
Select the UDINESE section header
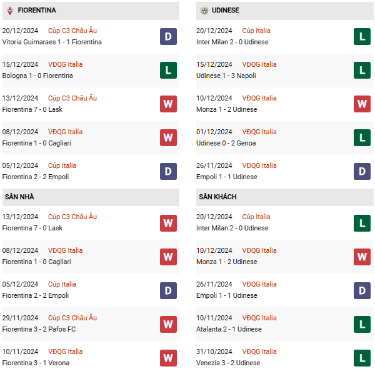(x=285, y=11)
